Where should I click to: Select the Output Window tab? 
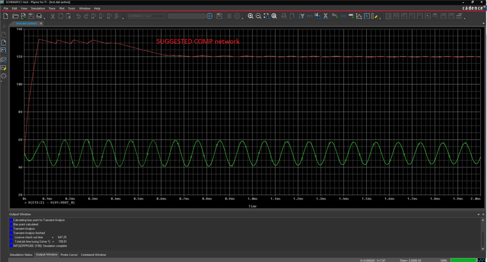coord(46,254)
